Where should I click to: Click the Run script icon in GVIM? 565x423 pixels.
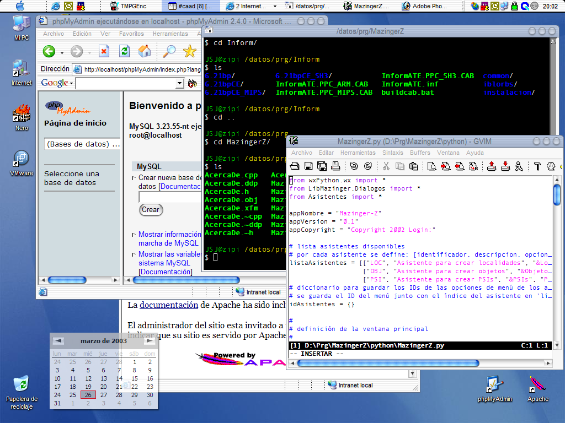tap(519, 166)
